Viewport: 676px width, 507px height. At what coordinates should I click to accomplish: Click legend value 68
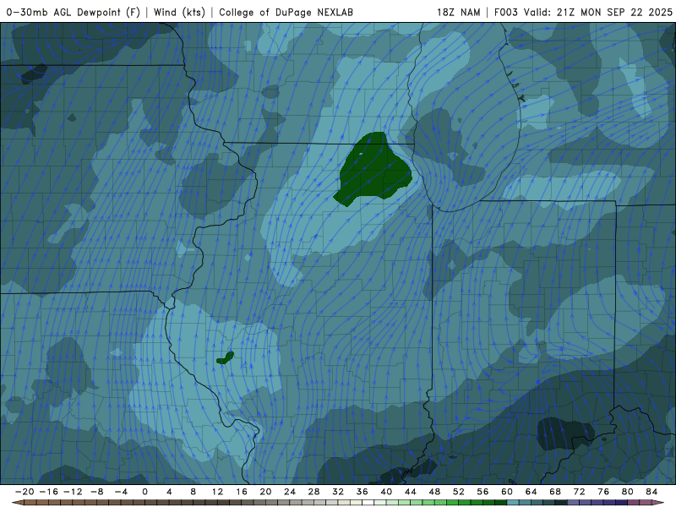(555, 492)
